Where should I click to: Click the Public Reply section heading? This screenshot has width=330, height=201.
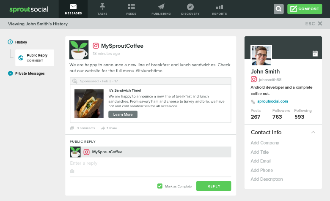[x=82, y=141]
